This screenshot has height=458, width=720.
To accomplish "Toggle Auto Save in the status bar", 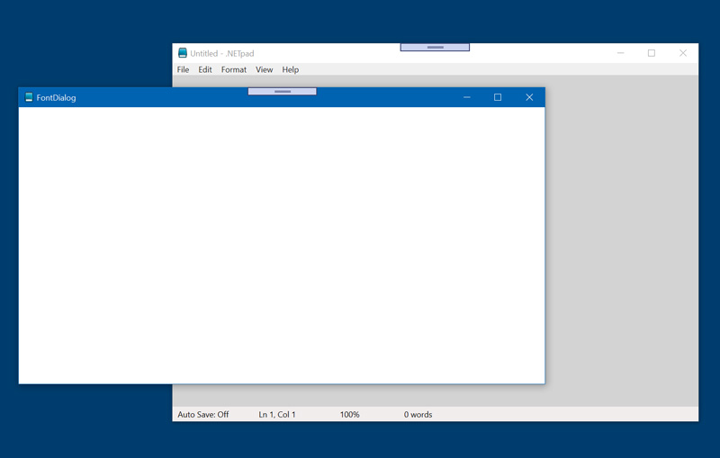I will click(x=202, y=415).
